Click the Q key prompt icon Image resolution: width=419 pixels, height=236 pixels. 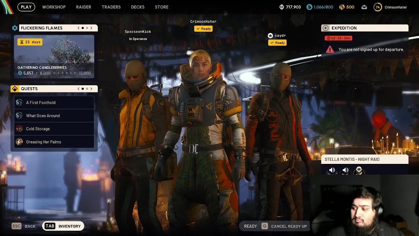tap(264, 226)
